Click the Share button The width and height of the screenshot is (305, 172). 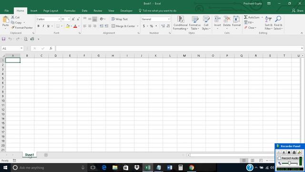[297, 11]
